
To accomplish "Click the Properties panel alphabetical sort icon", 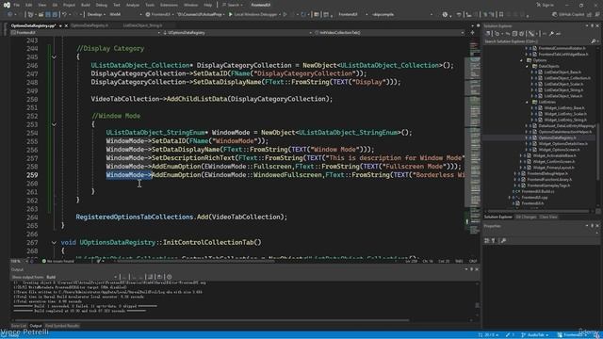I will click(x=494, y=241).
